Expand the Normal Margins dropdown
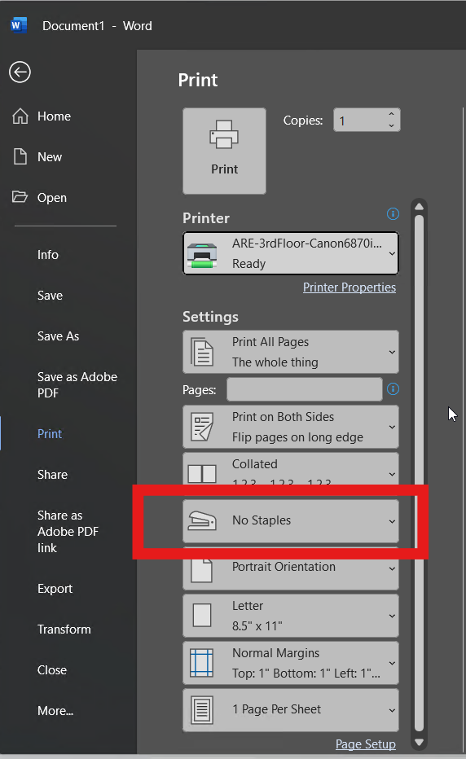Image resolution: width=466 pixels, height=759 pixels. point(291,663)
